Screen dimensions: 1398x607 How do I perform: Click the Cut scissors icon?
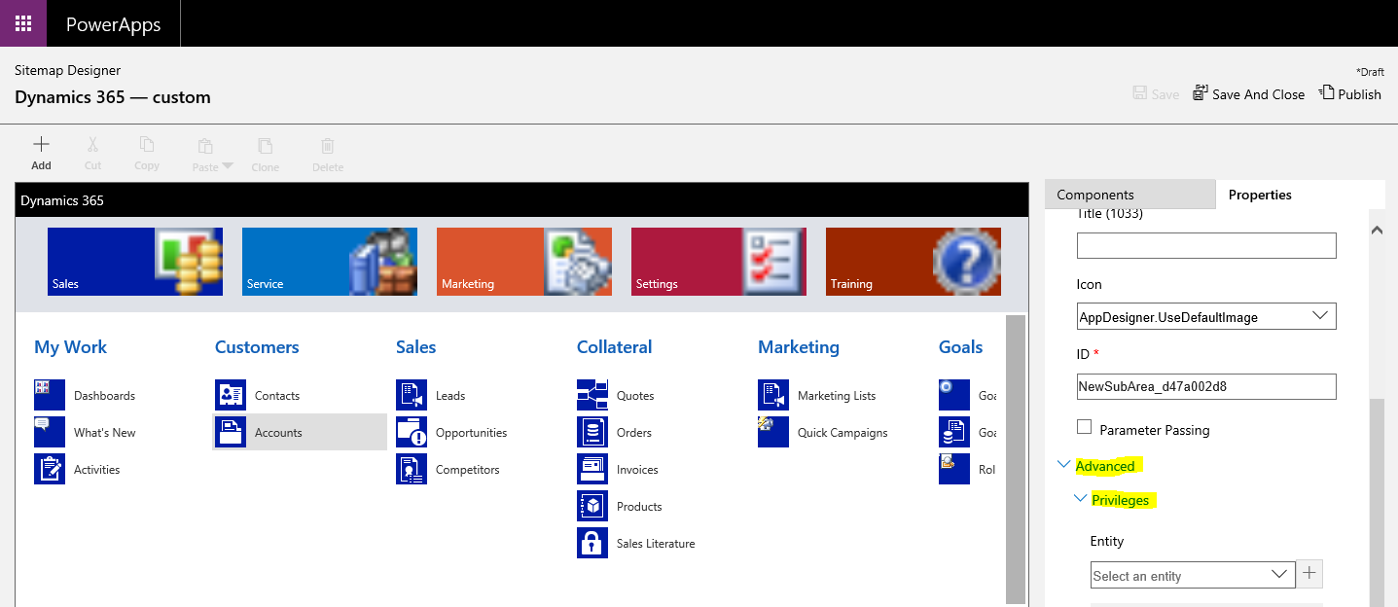92,145
